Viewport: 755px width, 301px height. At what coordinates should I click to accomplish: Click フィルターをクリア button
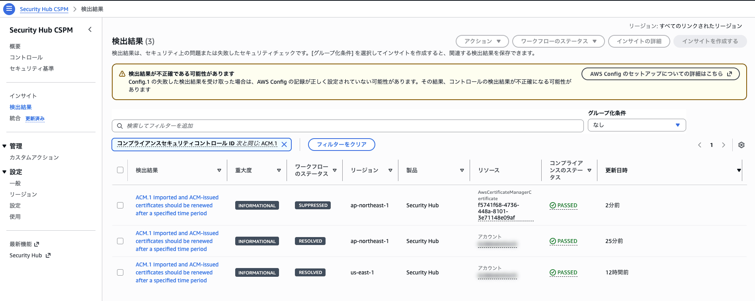[341, 145]
